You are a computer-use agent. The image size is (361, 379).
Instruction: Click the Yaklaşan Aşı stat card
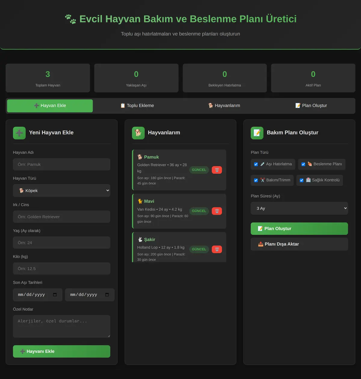pos(136,78)
